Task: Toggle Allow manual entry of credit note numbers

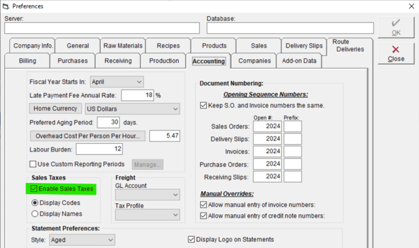Action: coord(203,216)
